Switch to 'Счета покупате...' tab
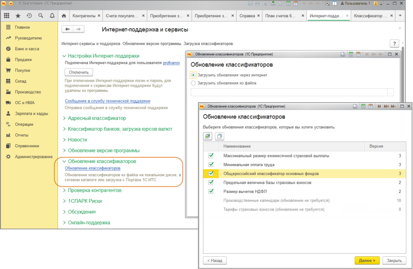Image resolution: width=413 pixels, height=269 pixels. [x=122, y=16]
